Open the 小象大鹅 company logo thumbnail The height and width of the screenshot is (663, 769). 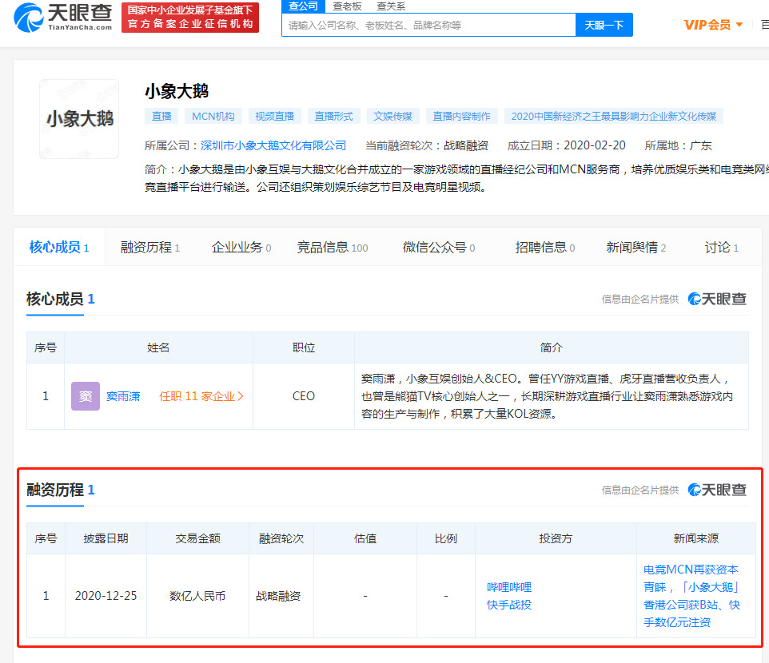(79, 119)
